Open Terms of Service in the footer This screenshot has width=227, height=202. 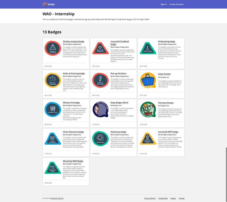click(150, 198)
